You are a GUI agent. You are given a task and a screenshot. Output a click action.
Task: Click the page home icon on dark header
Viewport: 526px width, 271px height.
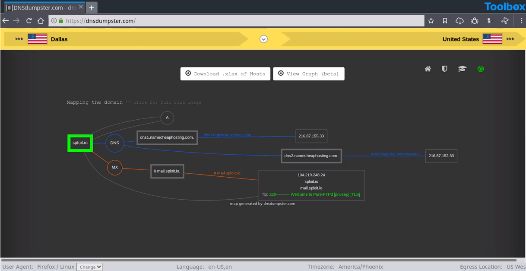(428, 69)
